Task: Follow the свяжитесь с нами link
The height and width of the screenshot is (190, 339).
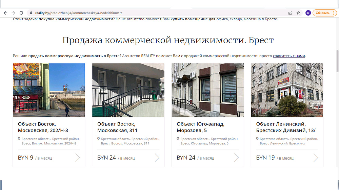Action: pos(289,56)
